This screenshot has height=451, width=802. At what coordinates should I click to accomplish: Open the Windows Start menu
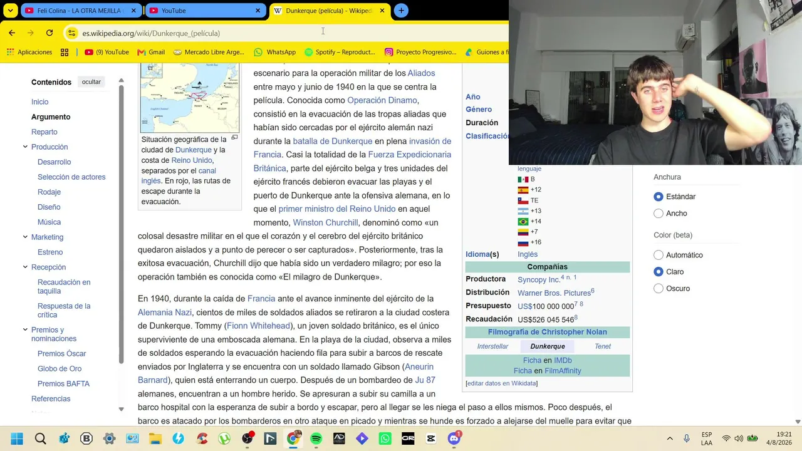[17, 438]
